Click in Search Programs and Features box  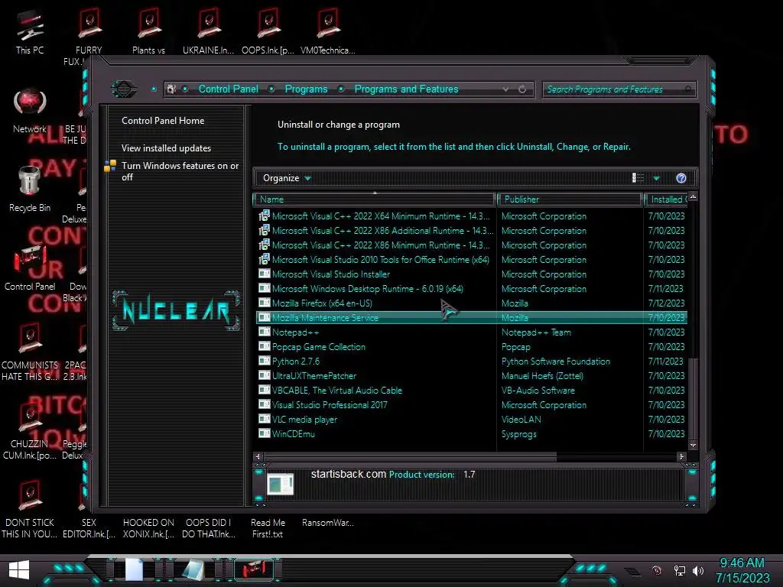click(x=618, y=89)
